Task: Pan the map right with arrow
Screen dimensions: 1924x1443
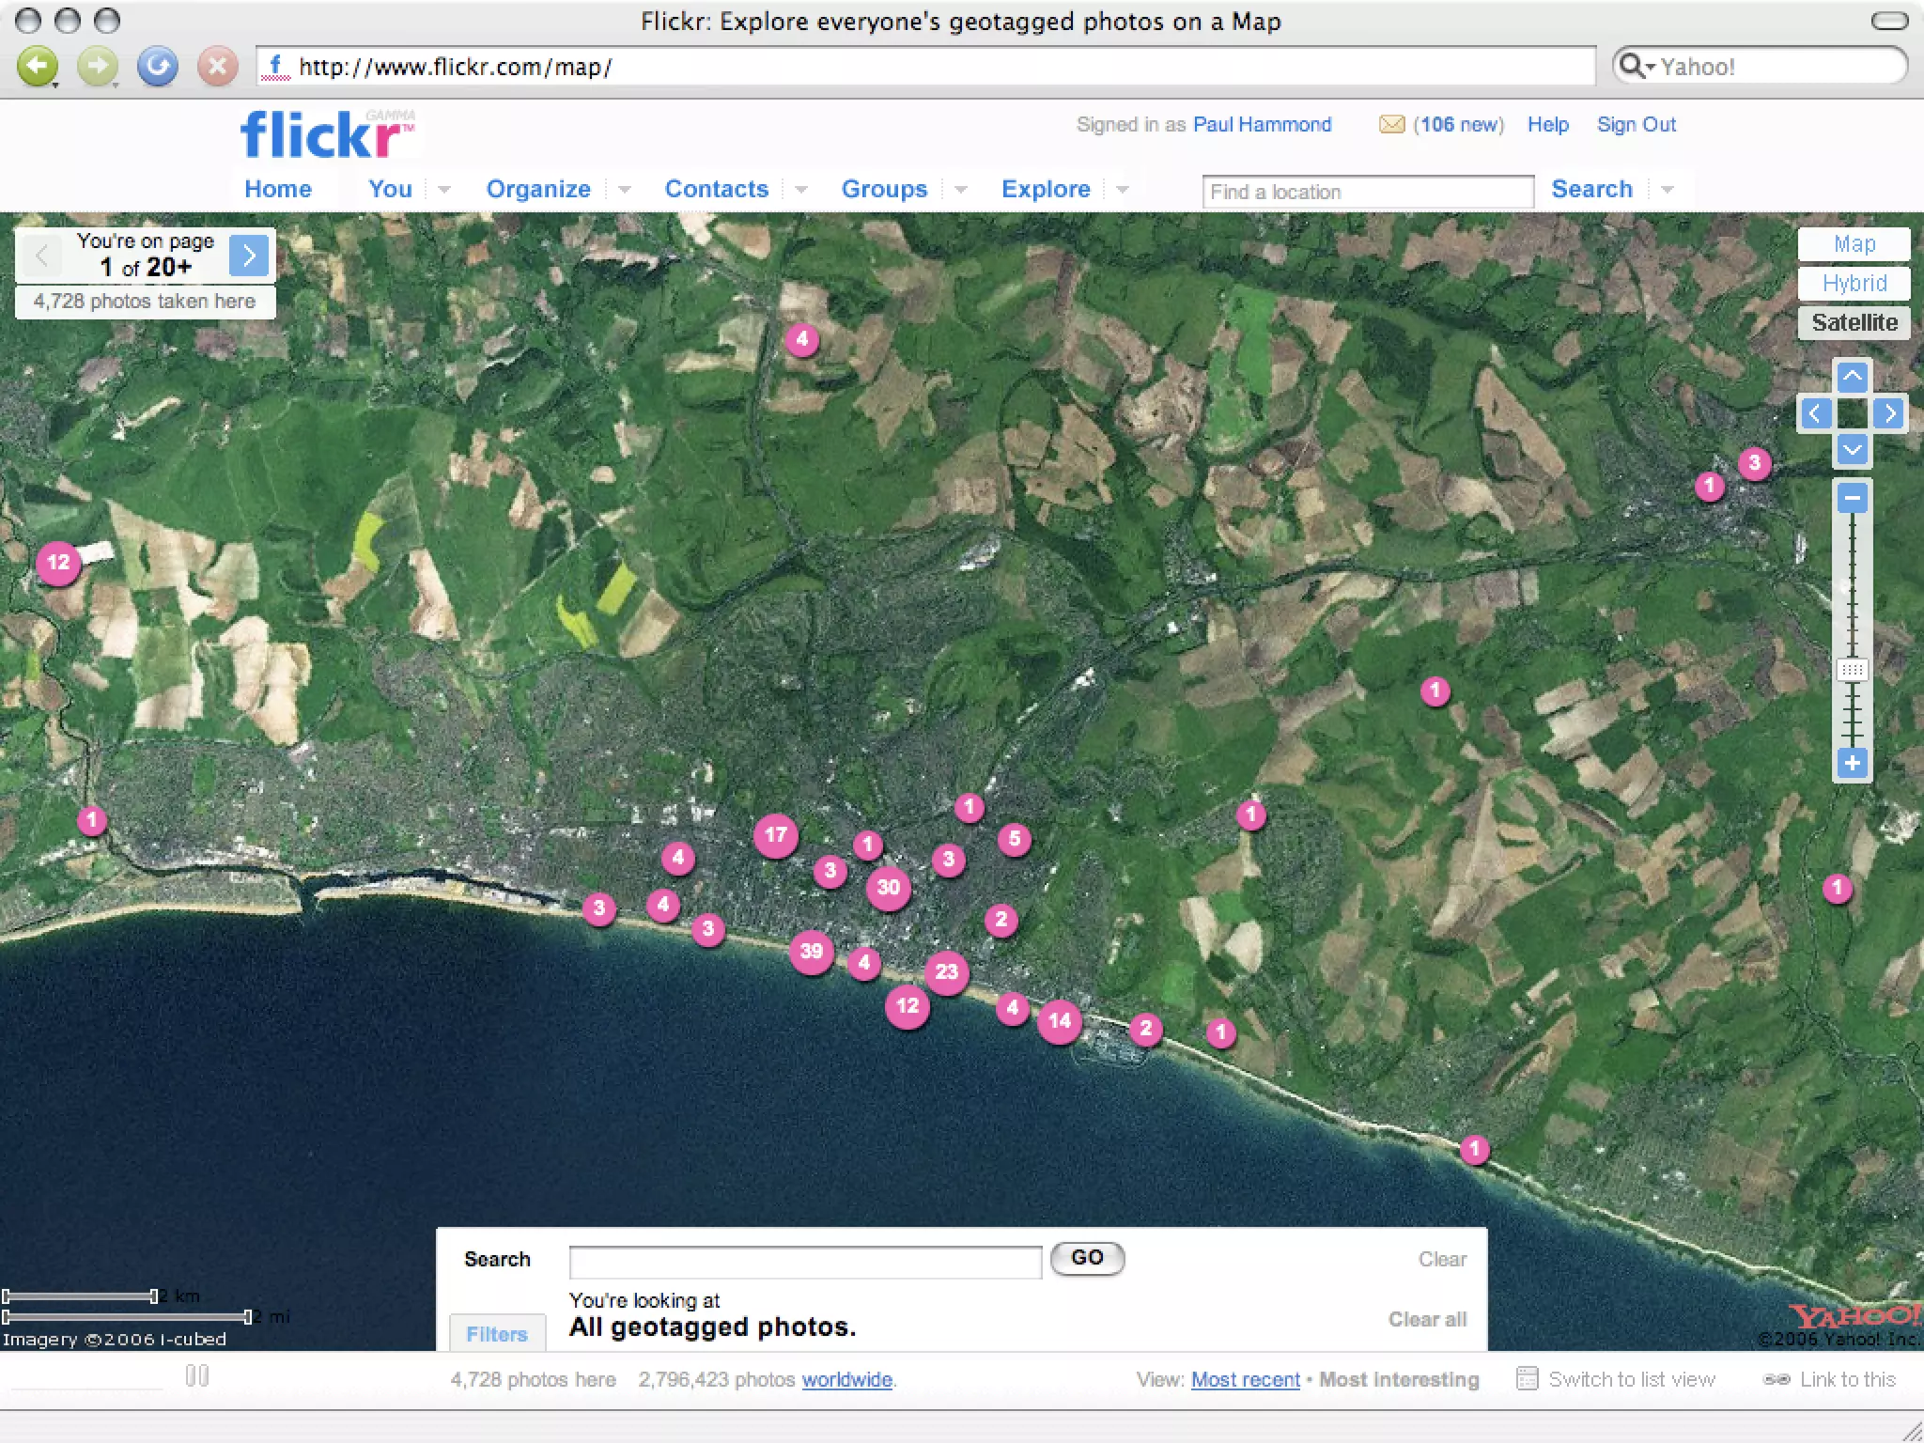Action: pos(1889,413)
